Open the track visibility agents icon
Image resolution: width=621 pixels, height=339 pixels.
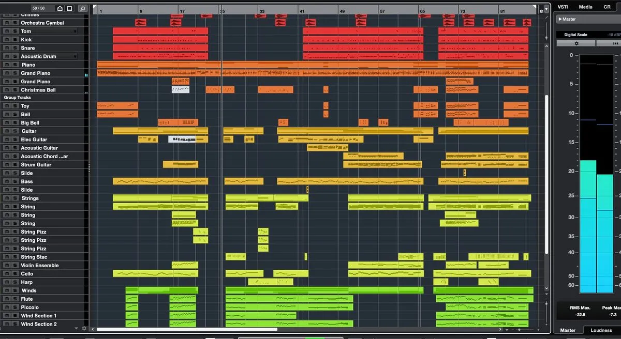[x=60, y=9]
